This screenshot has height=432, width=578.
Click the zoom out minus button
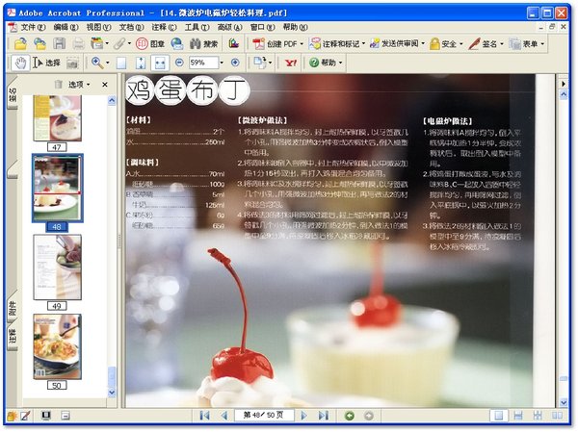[180, 63]
